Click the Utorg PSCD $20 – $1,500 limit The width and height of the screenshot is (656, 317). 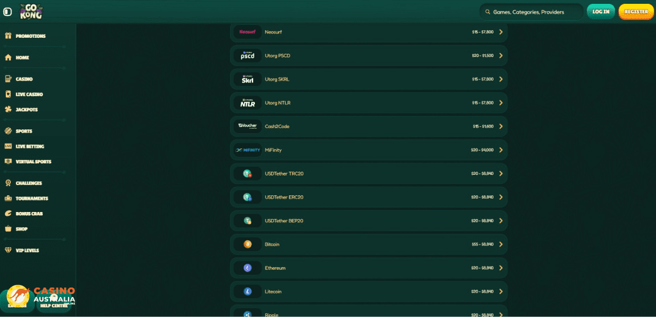[482, 56]
